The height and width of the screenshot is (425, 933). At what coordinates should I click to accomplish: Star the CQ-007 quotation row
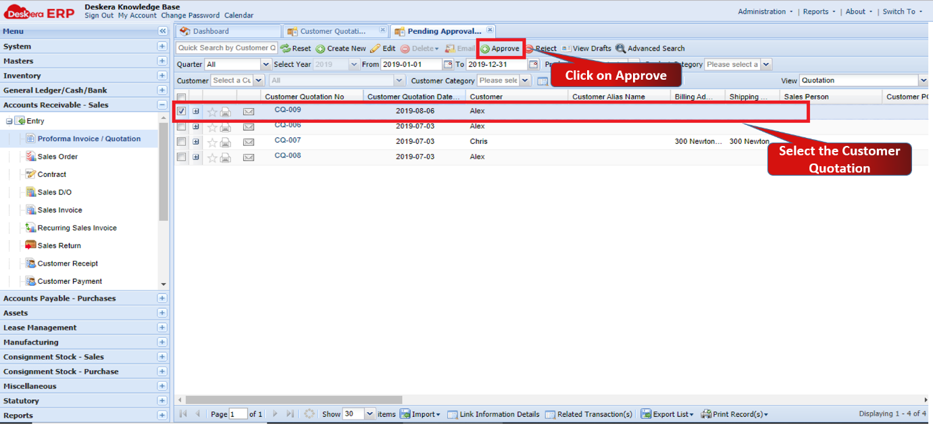(x=212, y=143)
